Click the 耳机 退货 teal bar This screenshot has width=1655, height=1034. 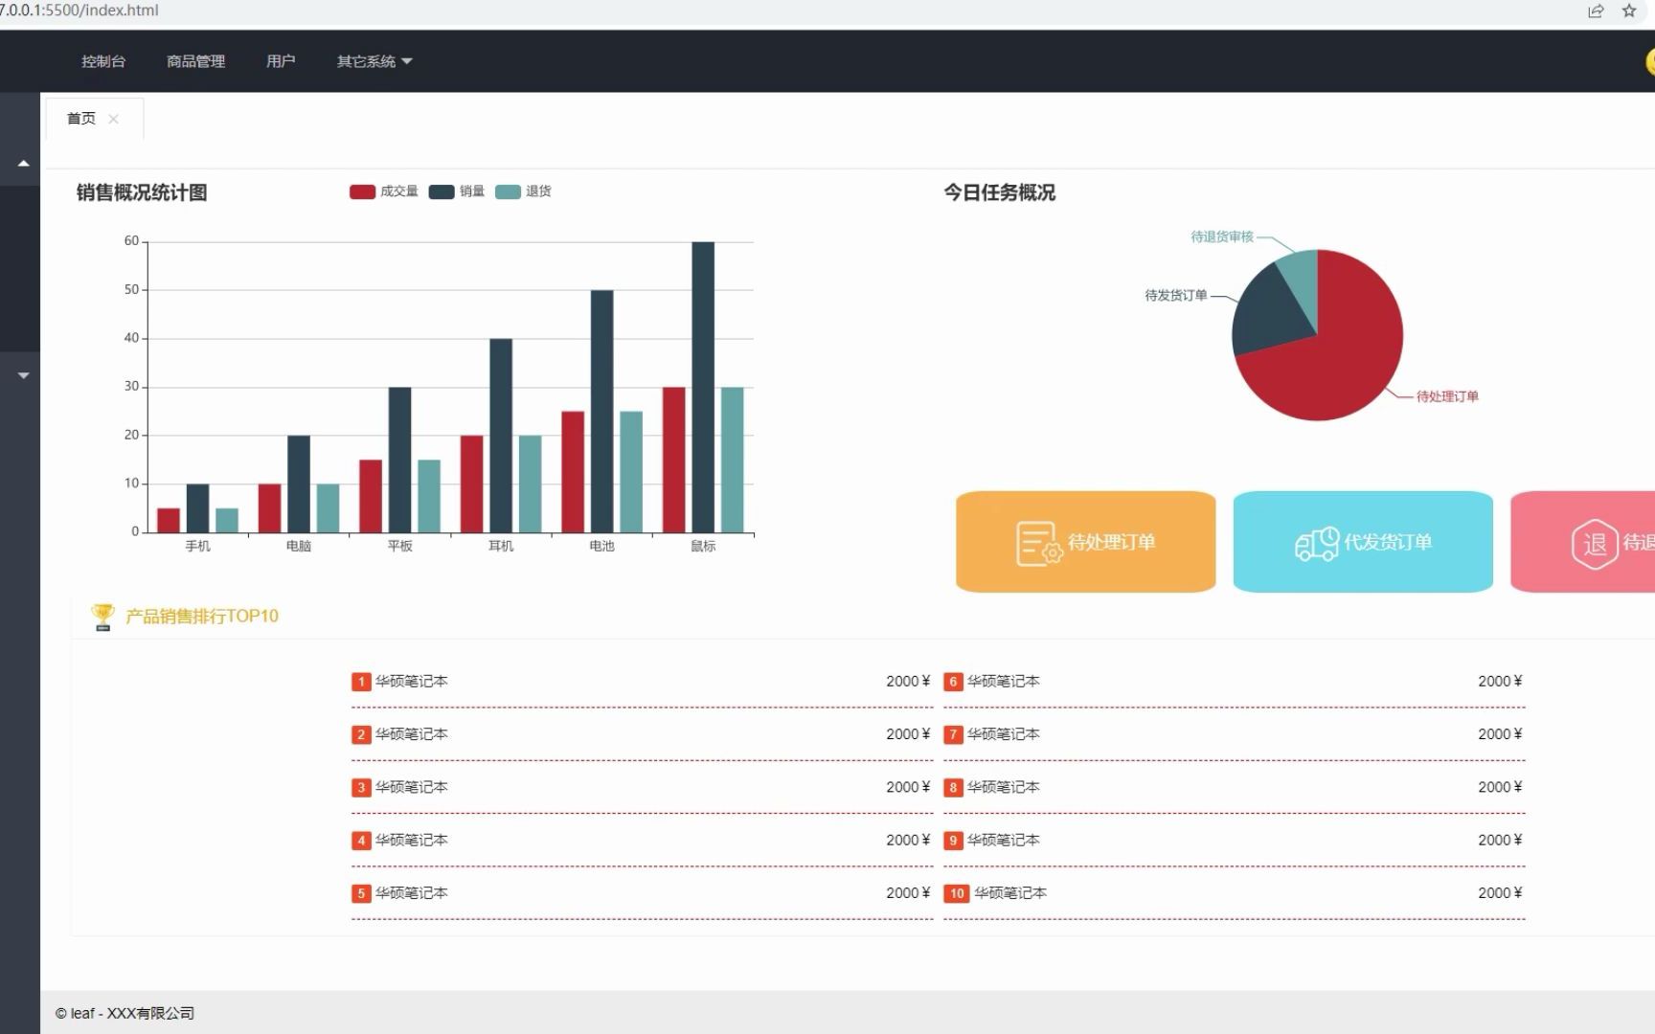[530, 483]
